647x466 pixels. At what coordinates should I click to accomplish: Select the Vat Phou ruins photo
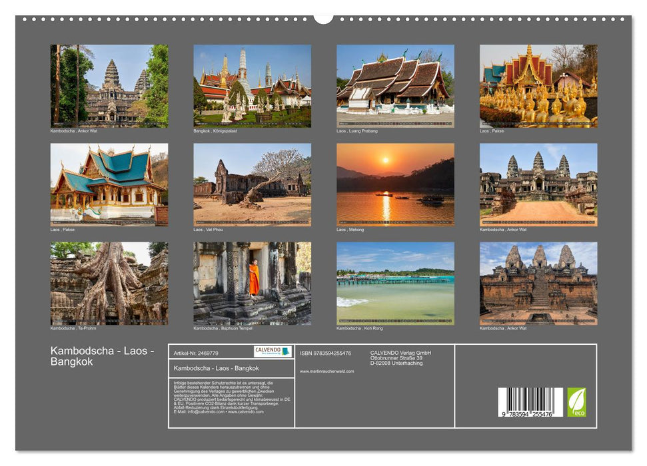click(252, 185)
